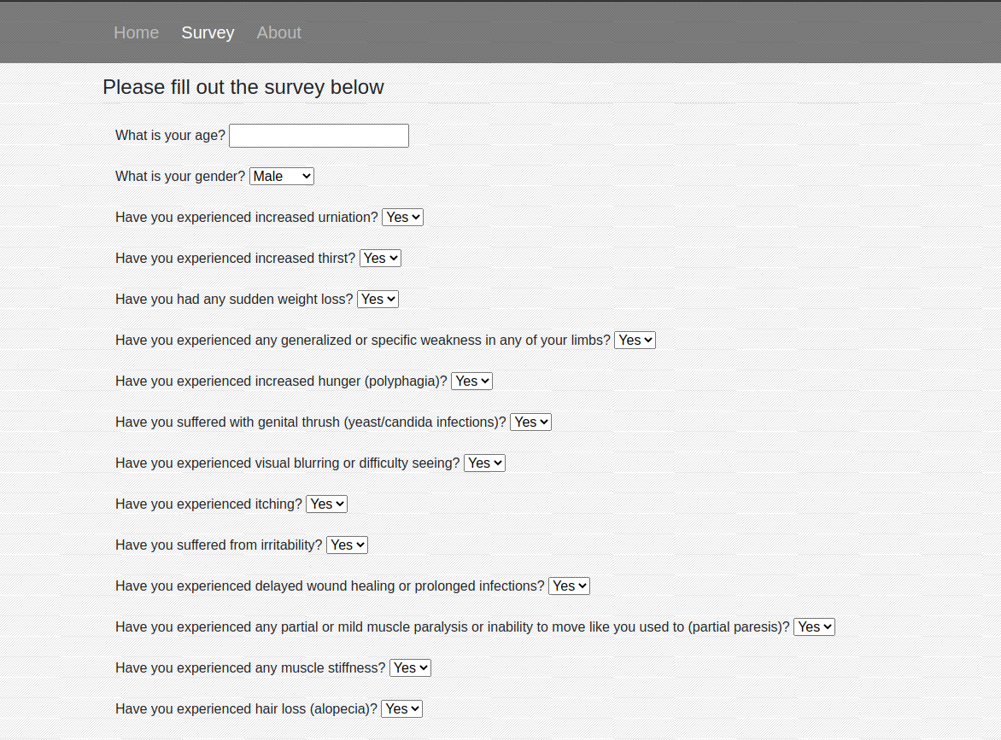Open the Home navigation link

point(136,32)
